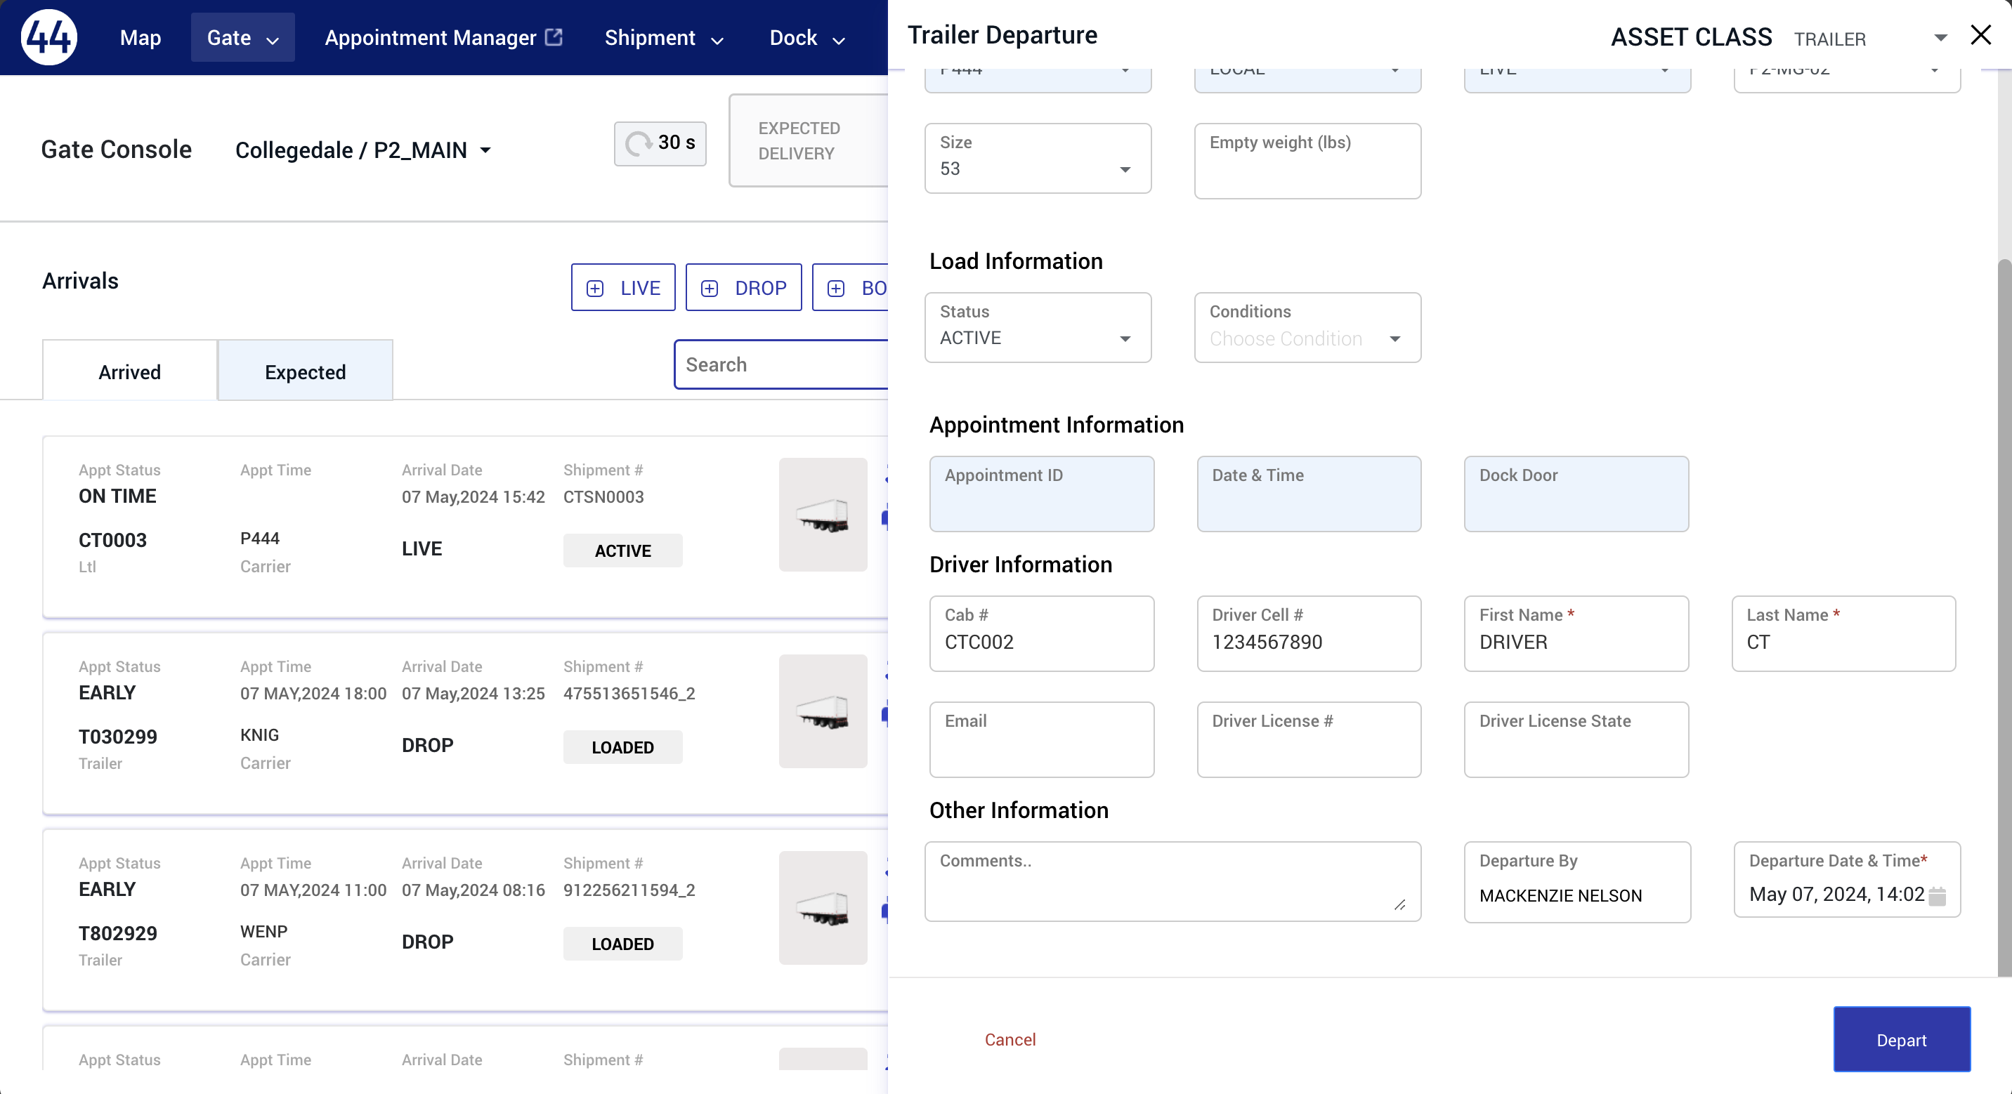Open the departure date calendar icon
Screen dimensions: 2012x1094
point(1937,896)
